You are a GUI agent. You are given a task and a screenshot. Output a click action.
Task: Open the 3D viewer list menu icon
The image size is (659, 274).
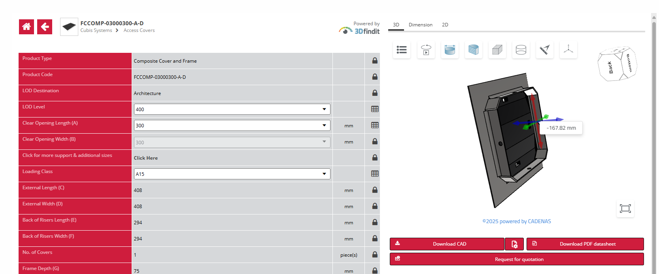click(x=402, y=50)
